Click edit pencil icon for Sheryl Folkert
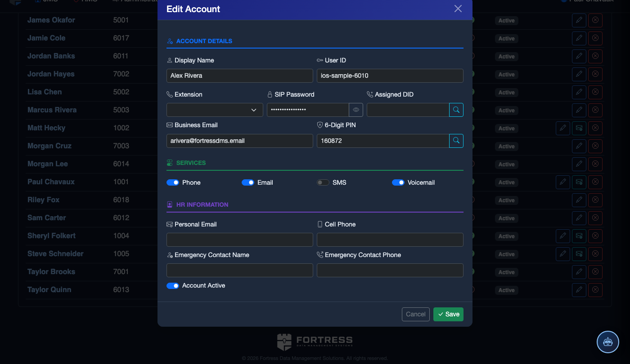Screen dimensions: 630x364 [563, 236]
